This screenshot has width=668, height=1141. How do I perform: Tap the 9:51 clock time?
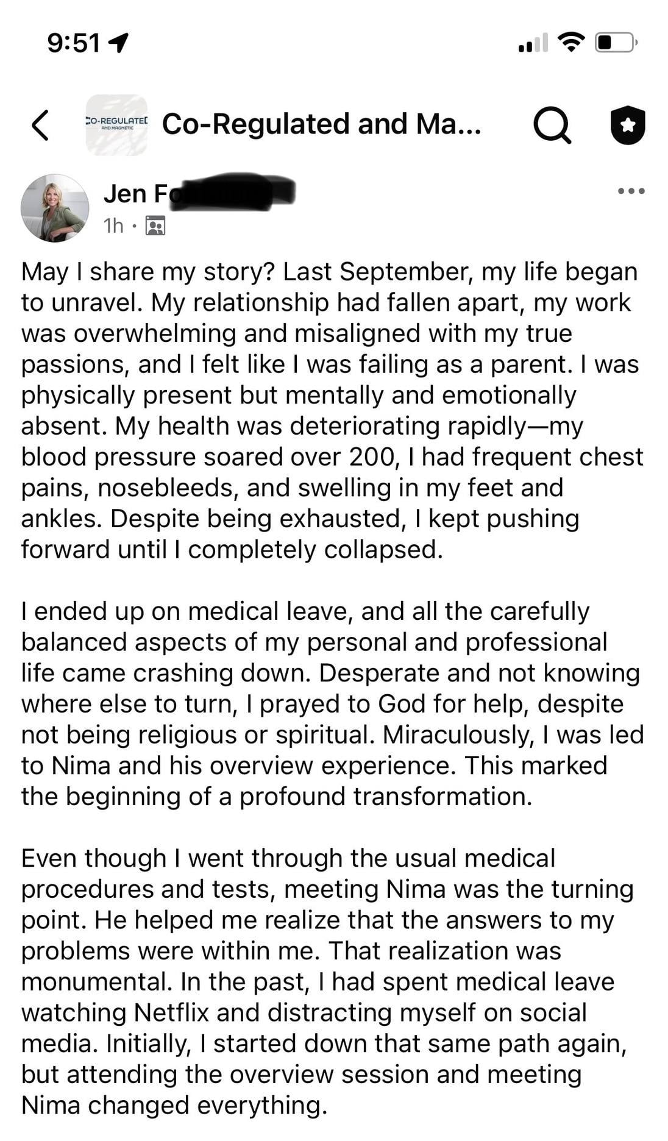[x=73, y=43]
